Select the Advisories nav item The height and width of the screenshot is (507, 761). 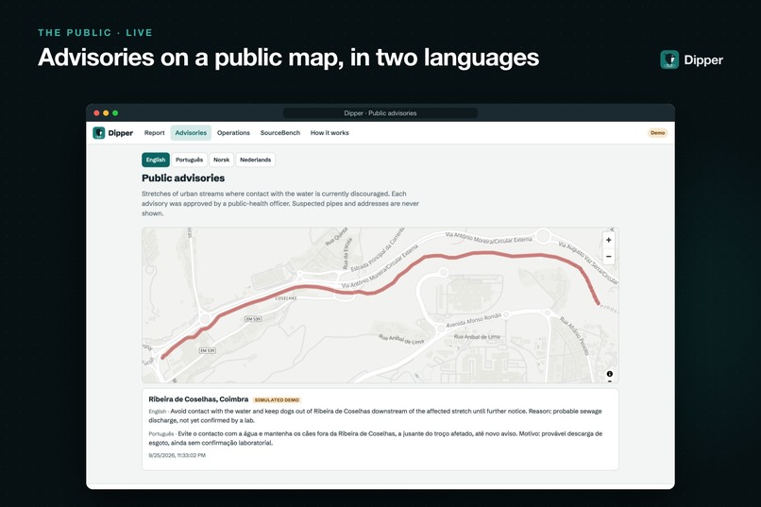click(x=191, y=133)
